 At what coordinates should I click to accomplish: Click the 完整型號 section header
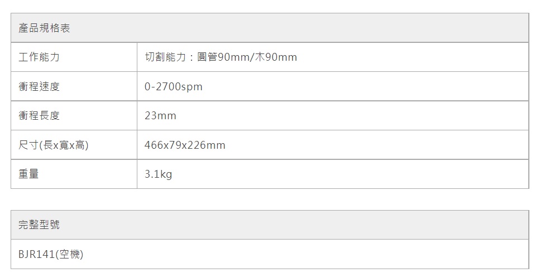point(39,225)
